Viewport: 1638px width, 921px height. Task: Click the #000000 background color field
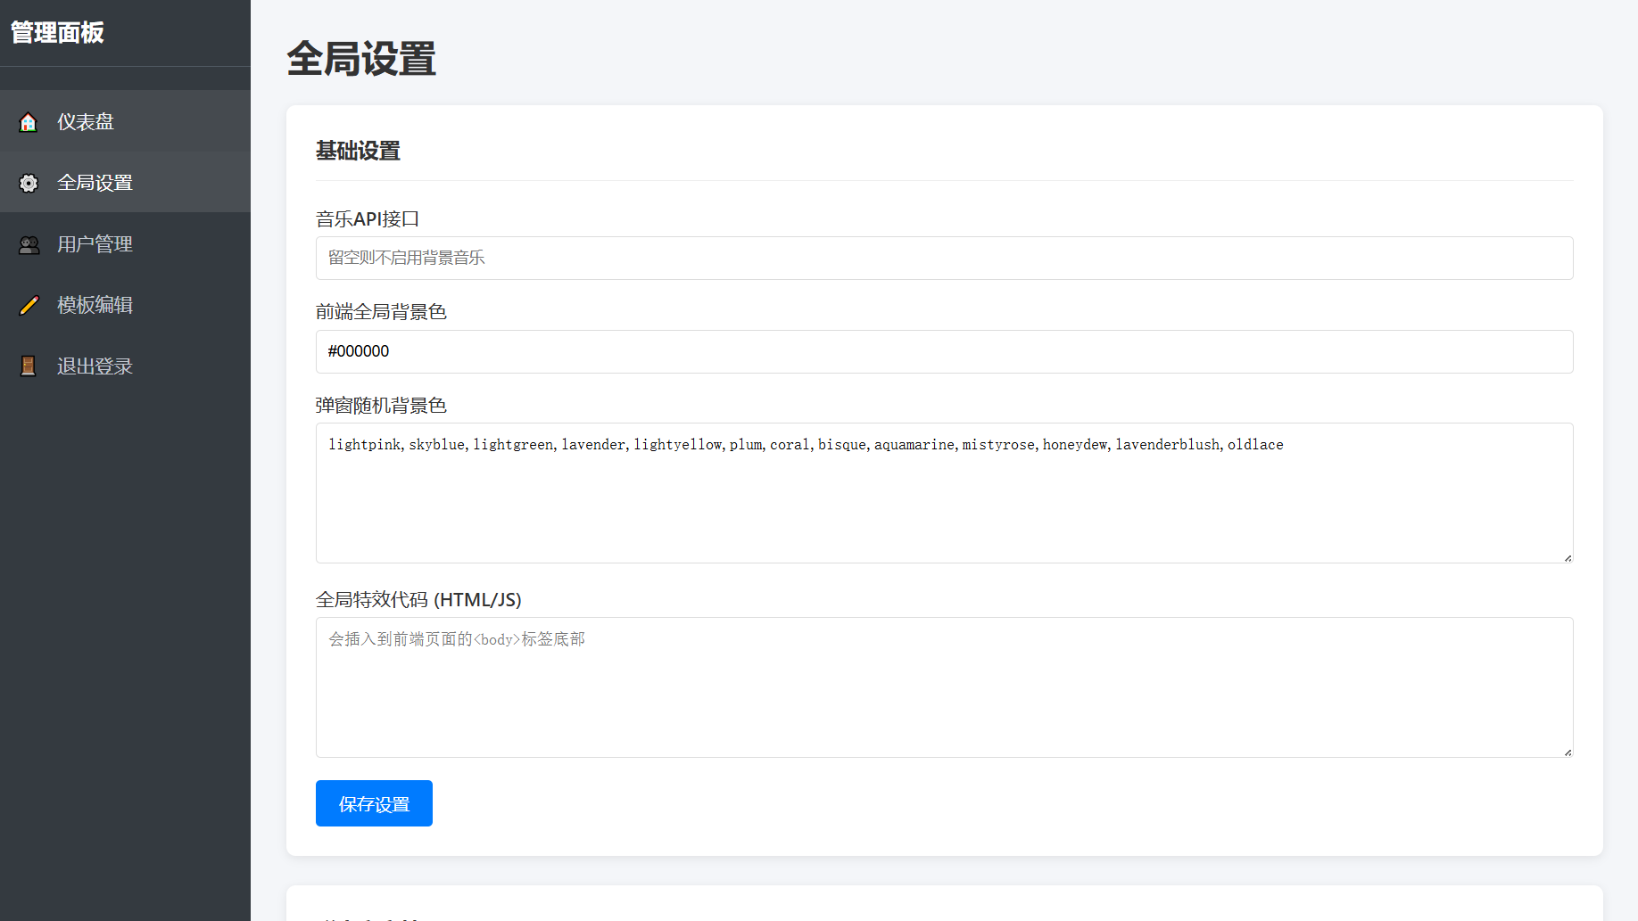pos(944,351)
